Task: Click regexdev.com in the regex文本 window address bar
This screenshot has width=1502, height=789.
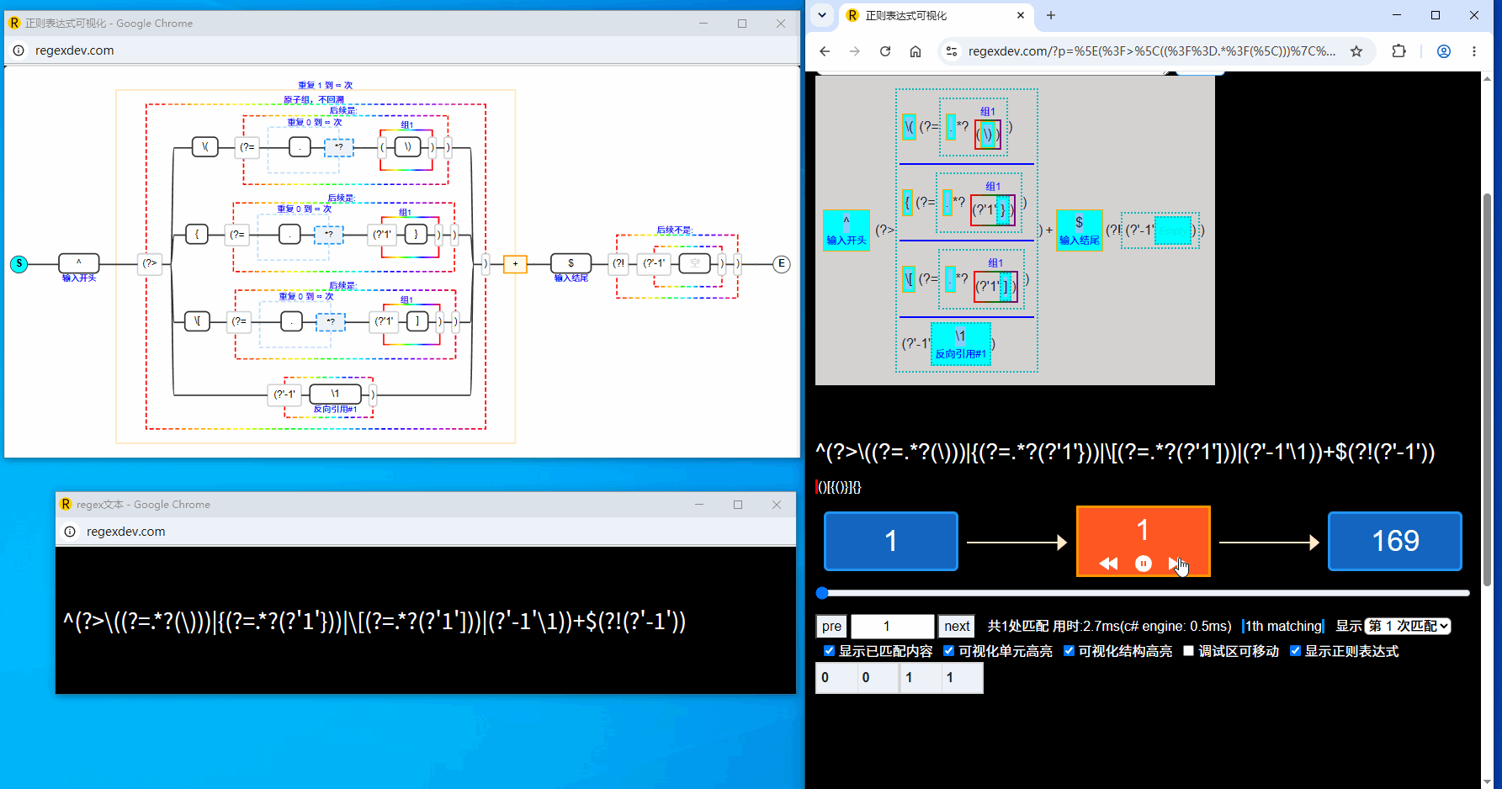Action: 126,532
